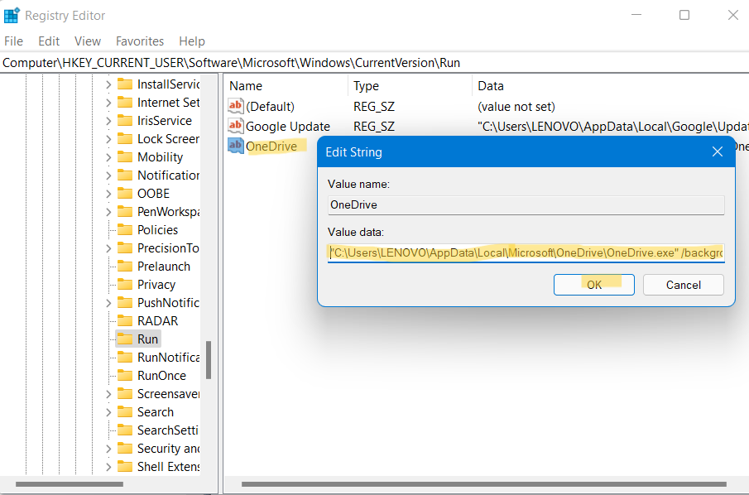Expand the Lock Screen tree node
Image resolution: width=749 pixels, height=495 pixels.
coord(108,139)
